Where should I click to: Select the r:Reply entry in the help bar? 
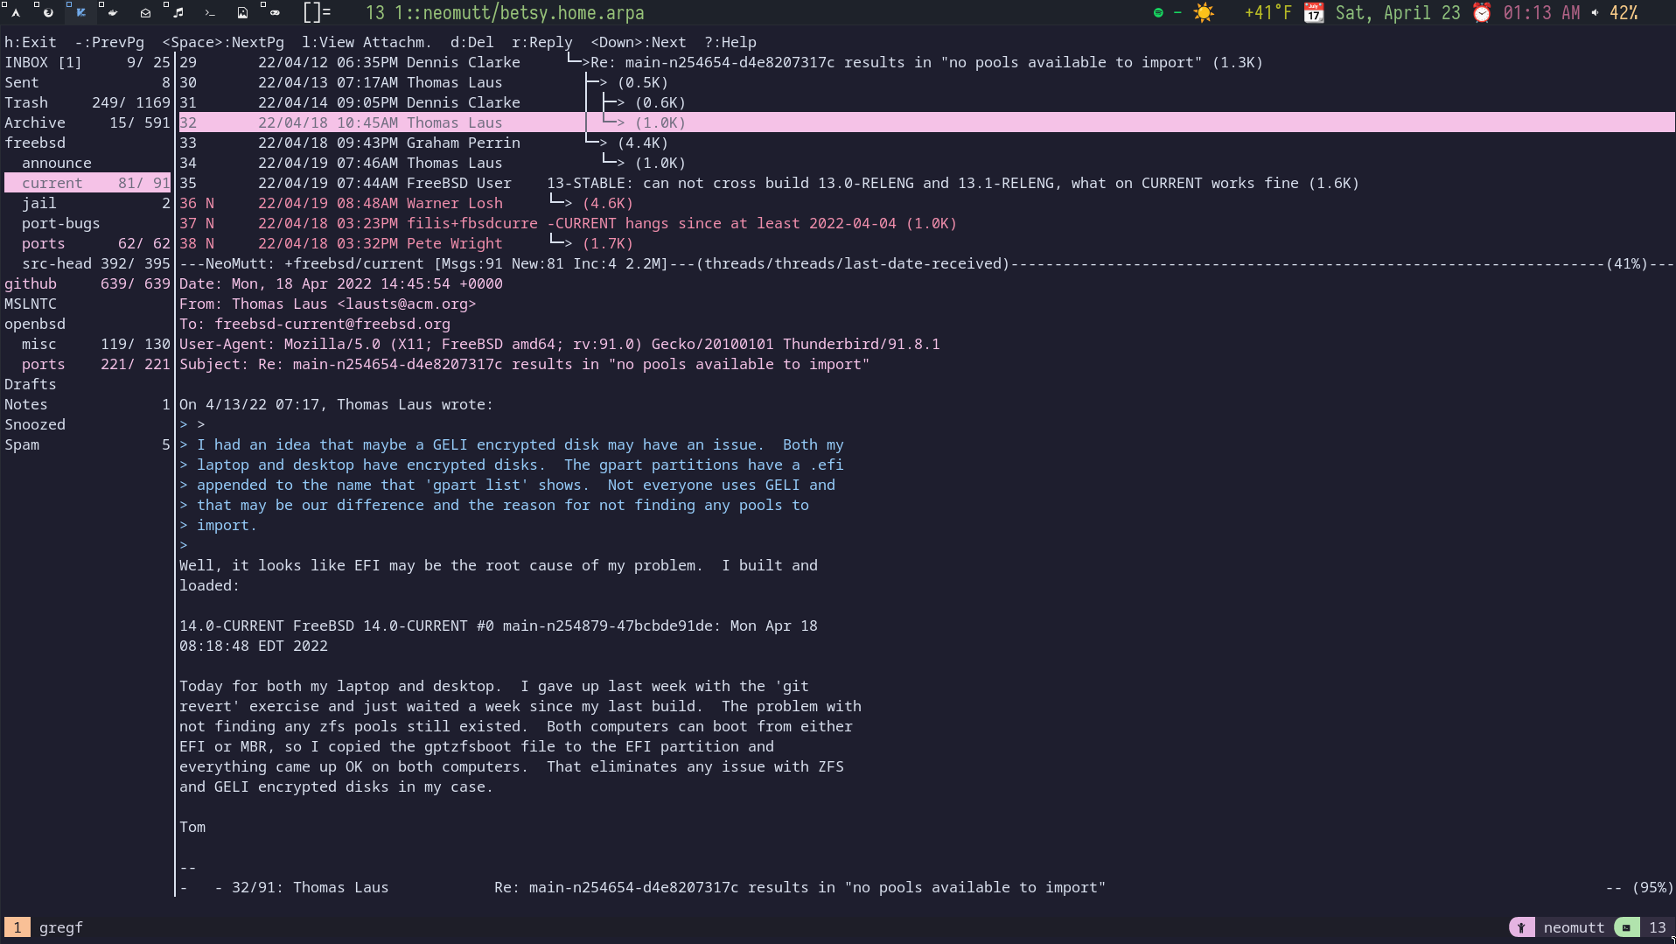(x=543, y=41)
